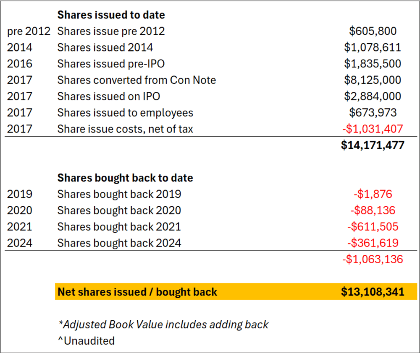Select the Shares issued on IPO label

point(109,96)
